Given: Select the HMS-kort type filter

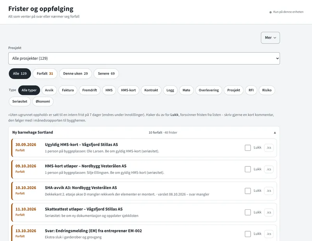Looking at the screenshot, I should pos(128,90).
